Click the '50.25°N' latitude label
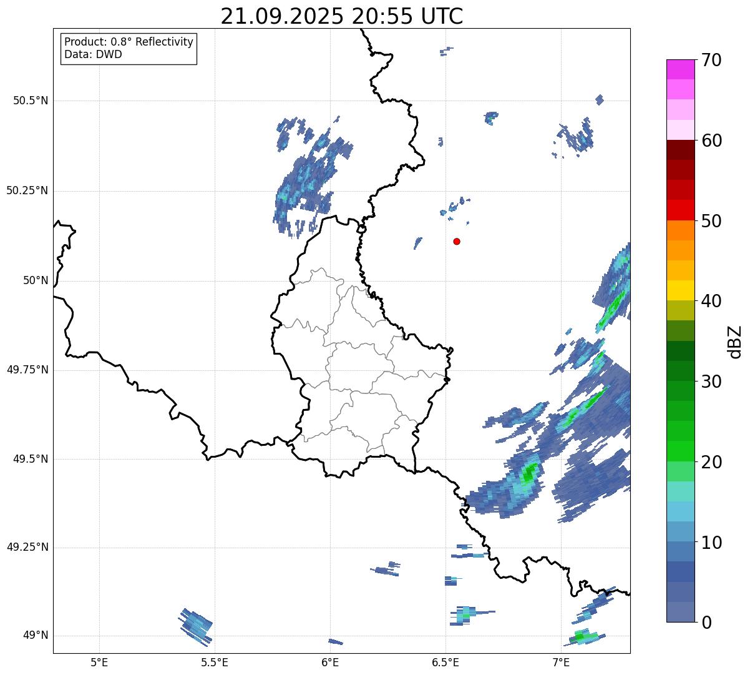The image size is (750, 675). pyautogui.click(x=27, y=190)
